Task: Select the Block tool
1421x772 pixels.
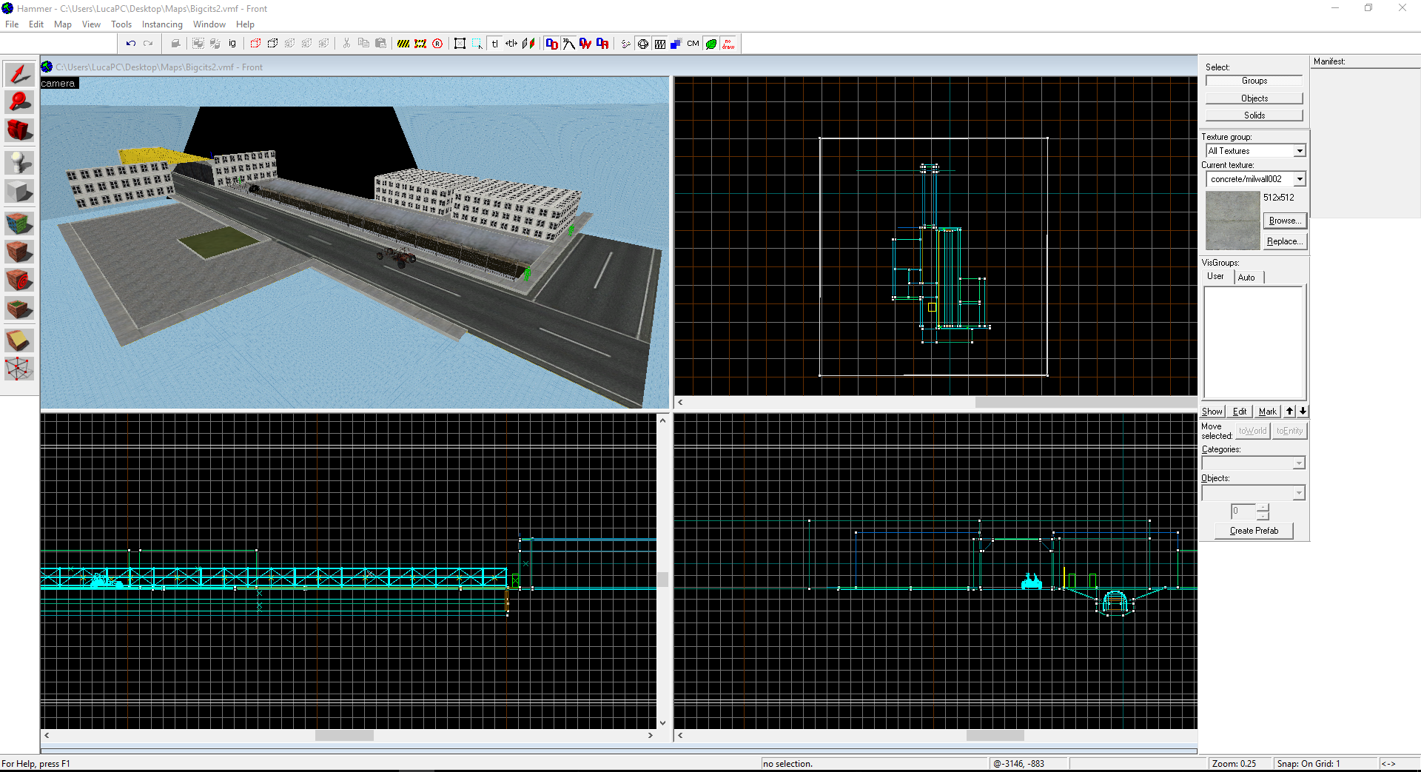Action: click(19, 192)
